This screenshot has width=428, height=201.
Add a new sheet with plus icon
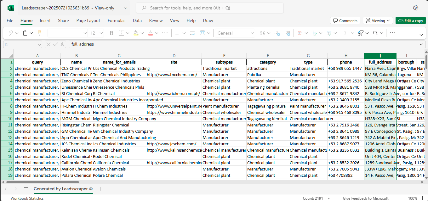[x=101, y=189]
